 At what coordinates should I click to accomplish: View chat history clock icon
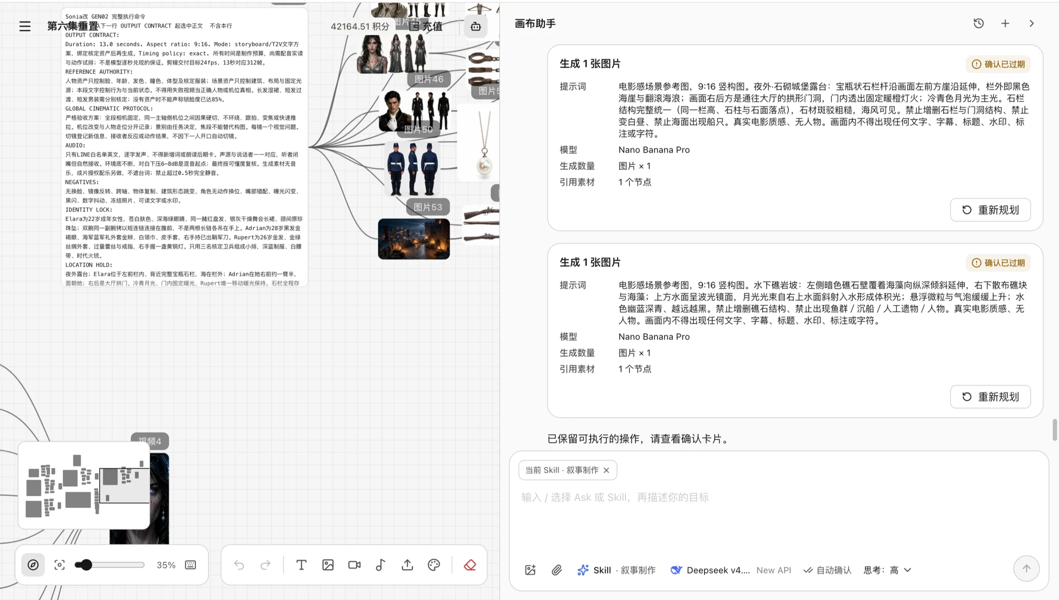coord(978,23)
